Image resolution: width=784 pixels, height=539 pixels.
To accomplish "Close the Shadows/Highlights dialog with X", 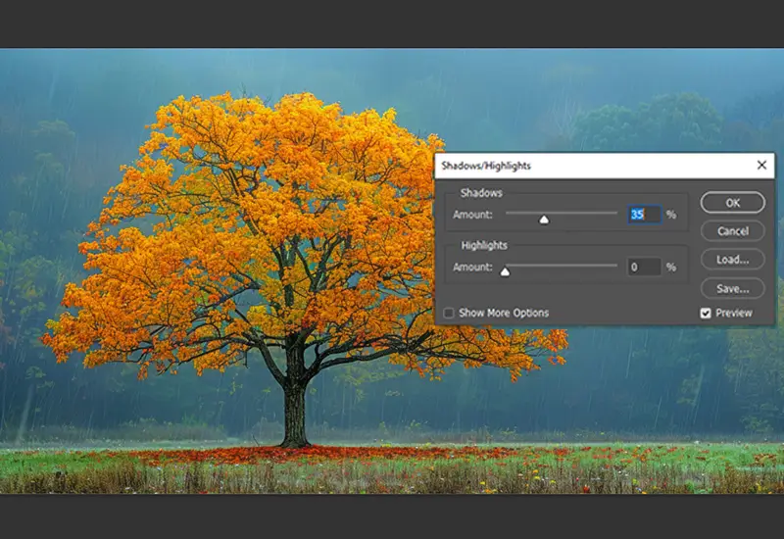I will pos(761,166).
